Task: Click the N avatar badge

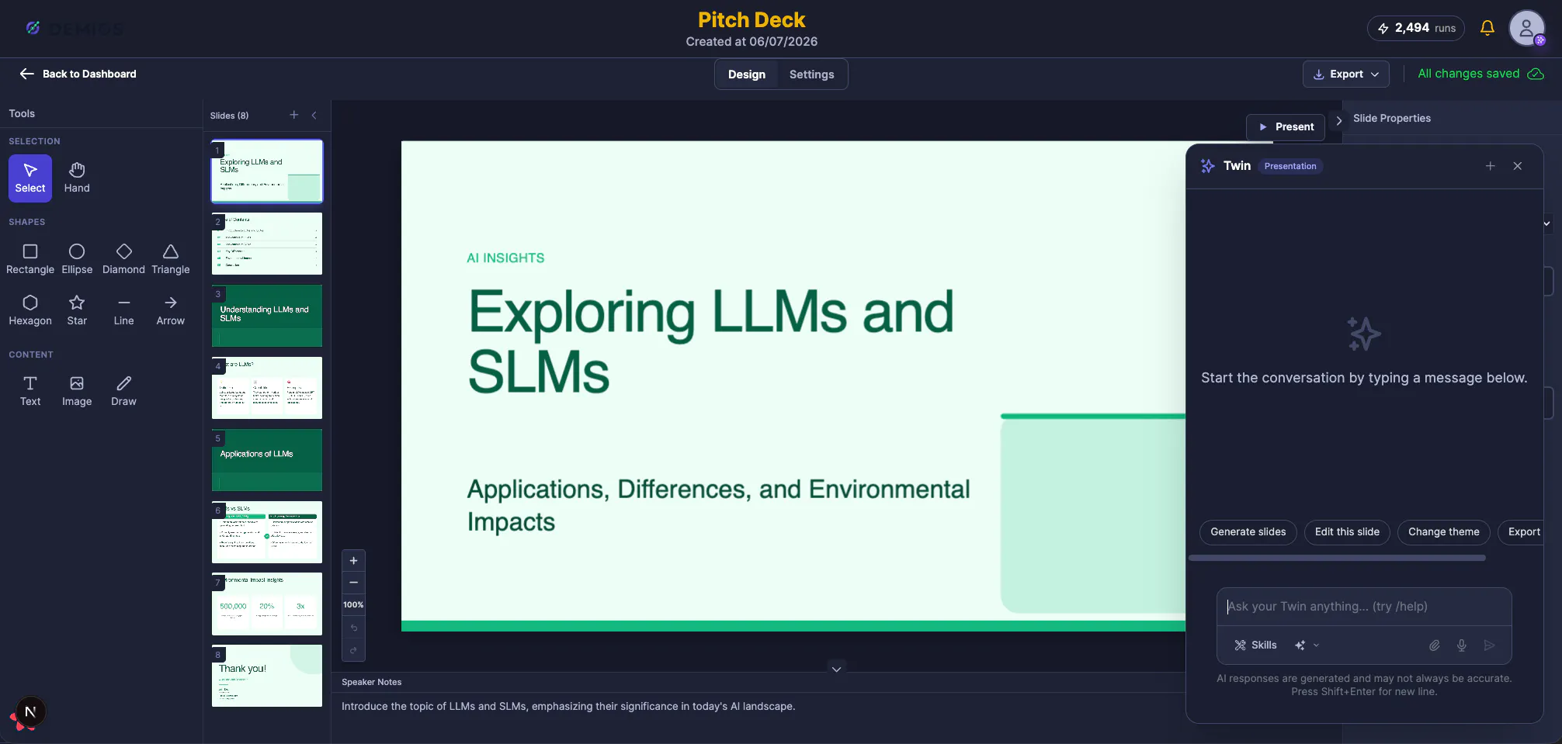Action: pos(30,711)
